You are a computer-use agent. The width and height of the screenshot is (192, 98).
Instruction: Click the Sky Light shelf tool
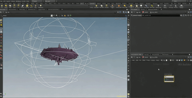(x=137, y=6)
